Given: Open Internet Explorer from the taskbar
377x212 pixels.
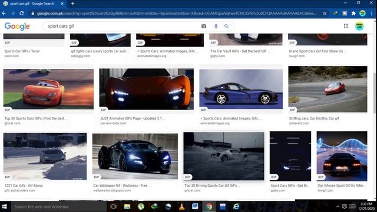Looking at the screenshot, I should point(236,207).
